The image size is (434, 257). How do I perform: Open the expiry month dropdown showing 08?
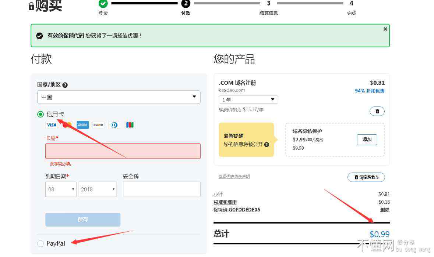coord(61,189)
